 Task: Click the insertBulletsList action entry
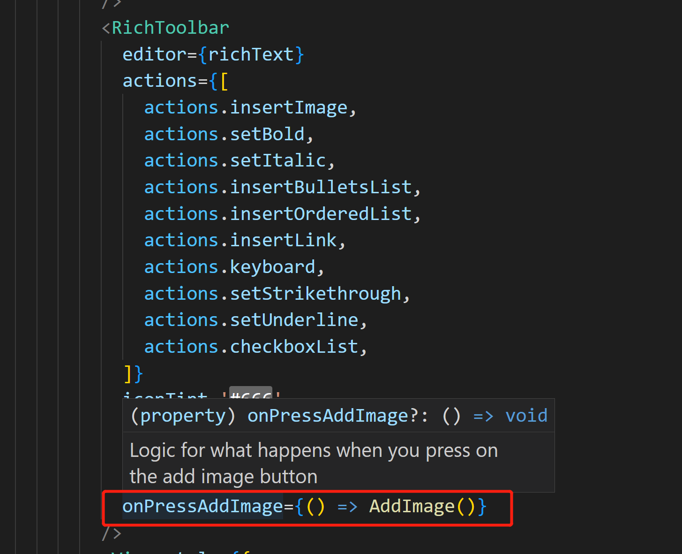pos(321,188)
